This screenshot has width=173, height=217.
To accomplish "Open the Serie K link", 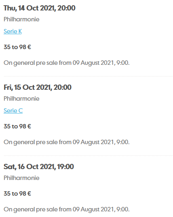I will click(x=13, y=31).
